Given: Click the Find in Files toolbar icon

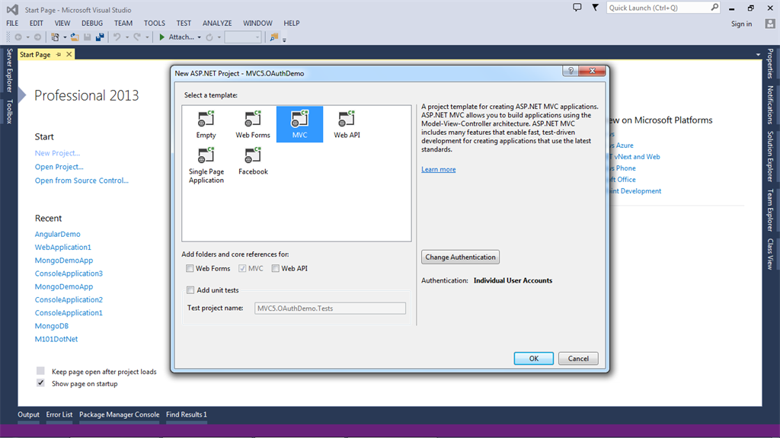Looking at the screenshot, I should tap(273, 37).
